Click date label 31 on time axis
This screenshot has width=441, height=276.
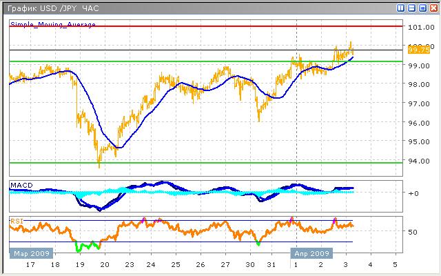click(x=271, y=265)
